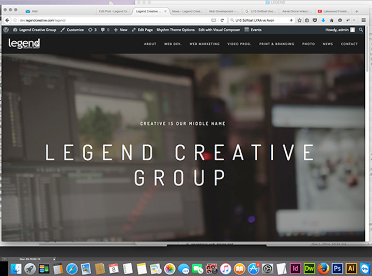The height and width of the screenshot is (276, 372).
Task: Switch to the Aerial Drone Video tab
Action: tap(297, 11)
